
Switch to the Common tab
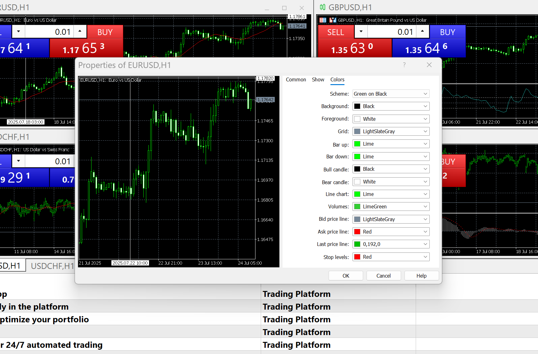(x=296, y=79)
